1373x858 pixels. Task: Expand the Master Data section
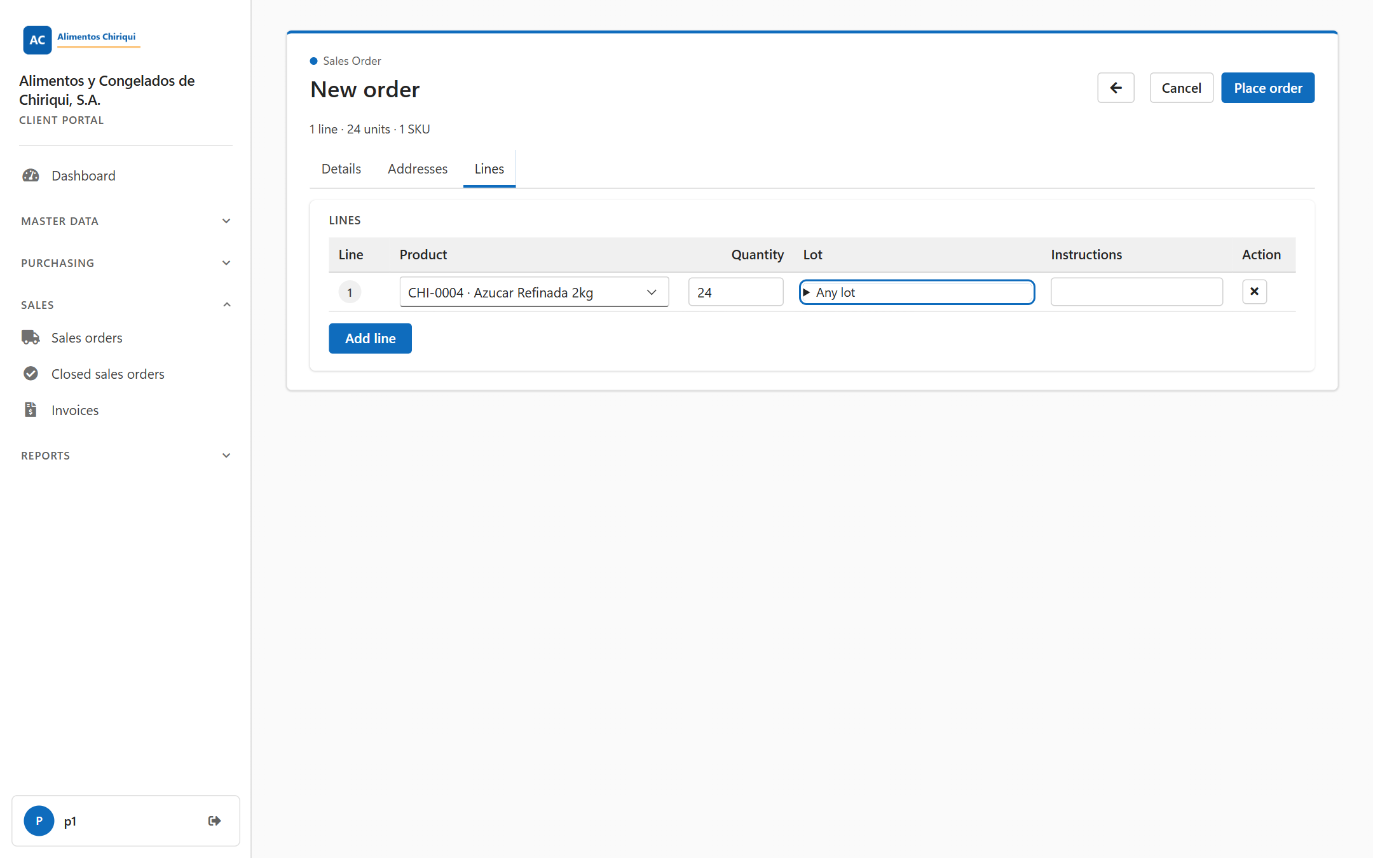[x=126, y=221]
